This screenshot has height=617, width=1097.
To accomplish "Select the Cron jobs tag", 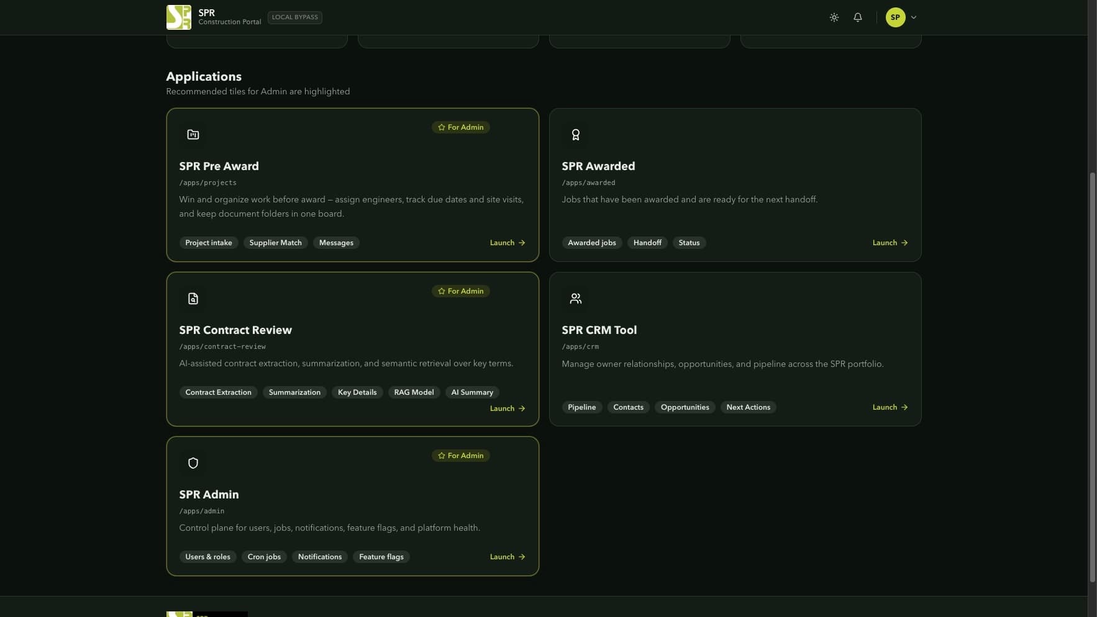I will pyautogui.click(x=264, y=557).
